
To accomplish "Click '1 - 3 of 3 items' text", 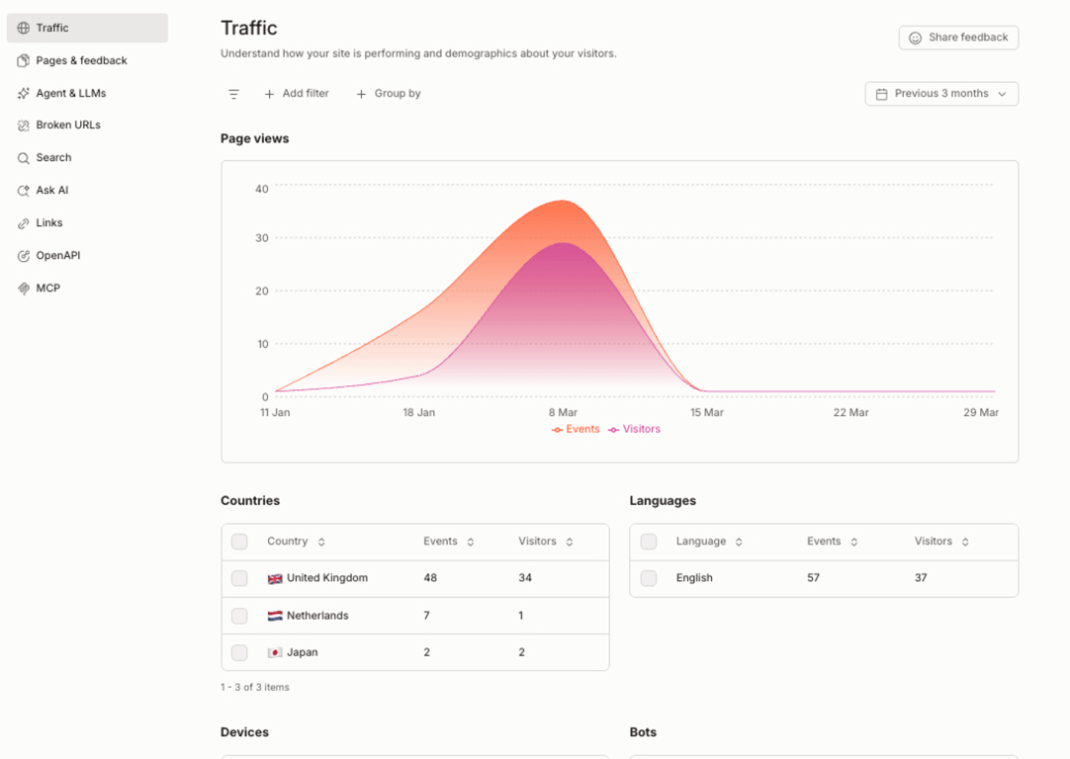I will (x=254, y=688).
